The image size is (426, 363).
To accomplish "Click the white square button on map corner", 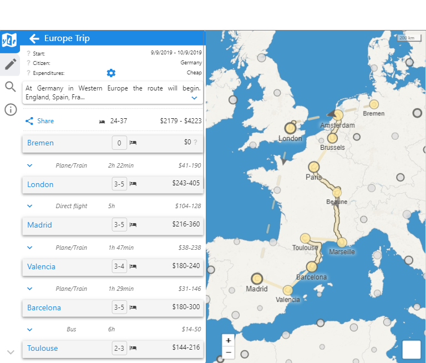I will pyautogui.click(x=412, y=350).
